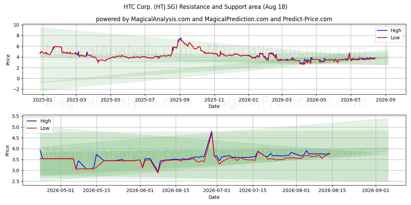Click the '4.0' y-axis value on lower chart
The height and width of the screenshot is (205, 411).
pyautogui.click(x=16, y=149)
